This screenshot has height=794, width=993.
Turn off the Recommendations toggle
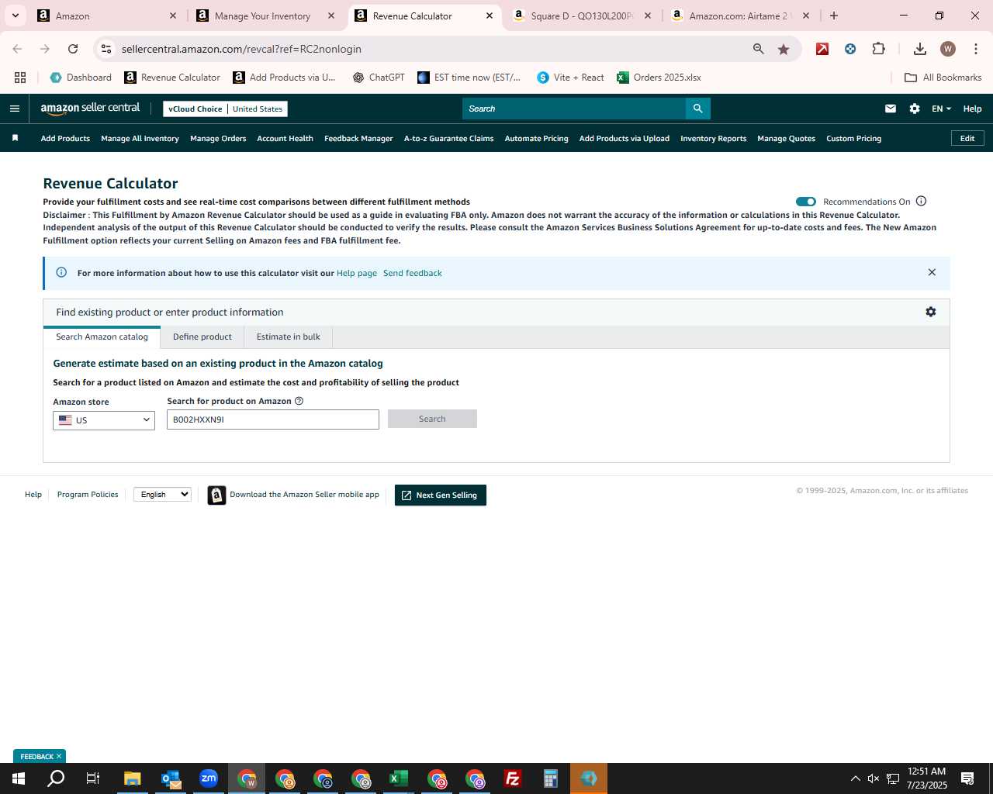tap(806, 202)
